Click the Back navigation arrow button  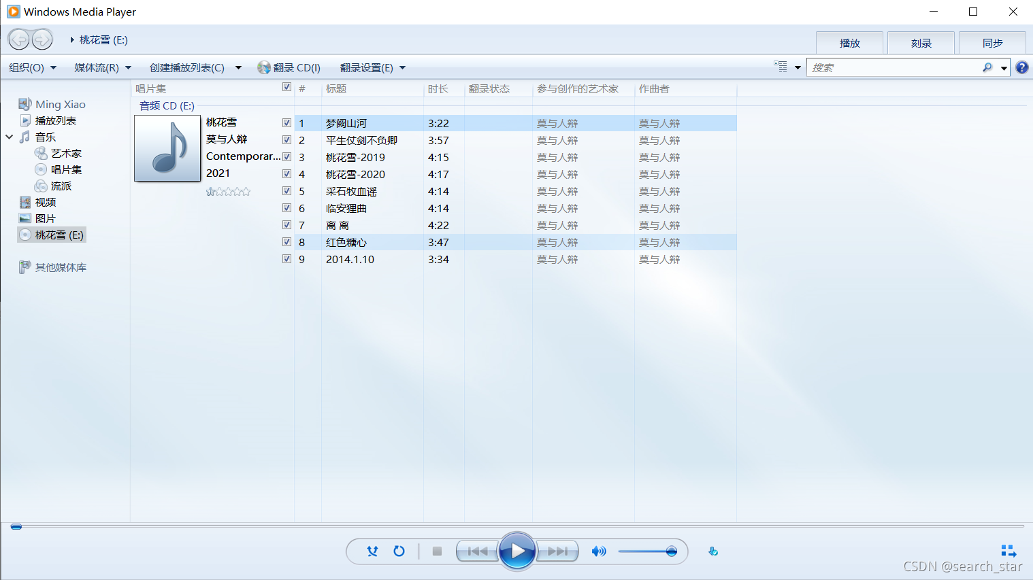pos(19,39)
